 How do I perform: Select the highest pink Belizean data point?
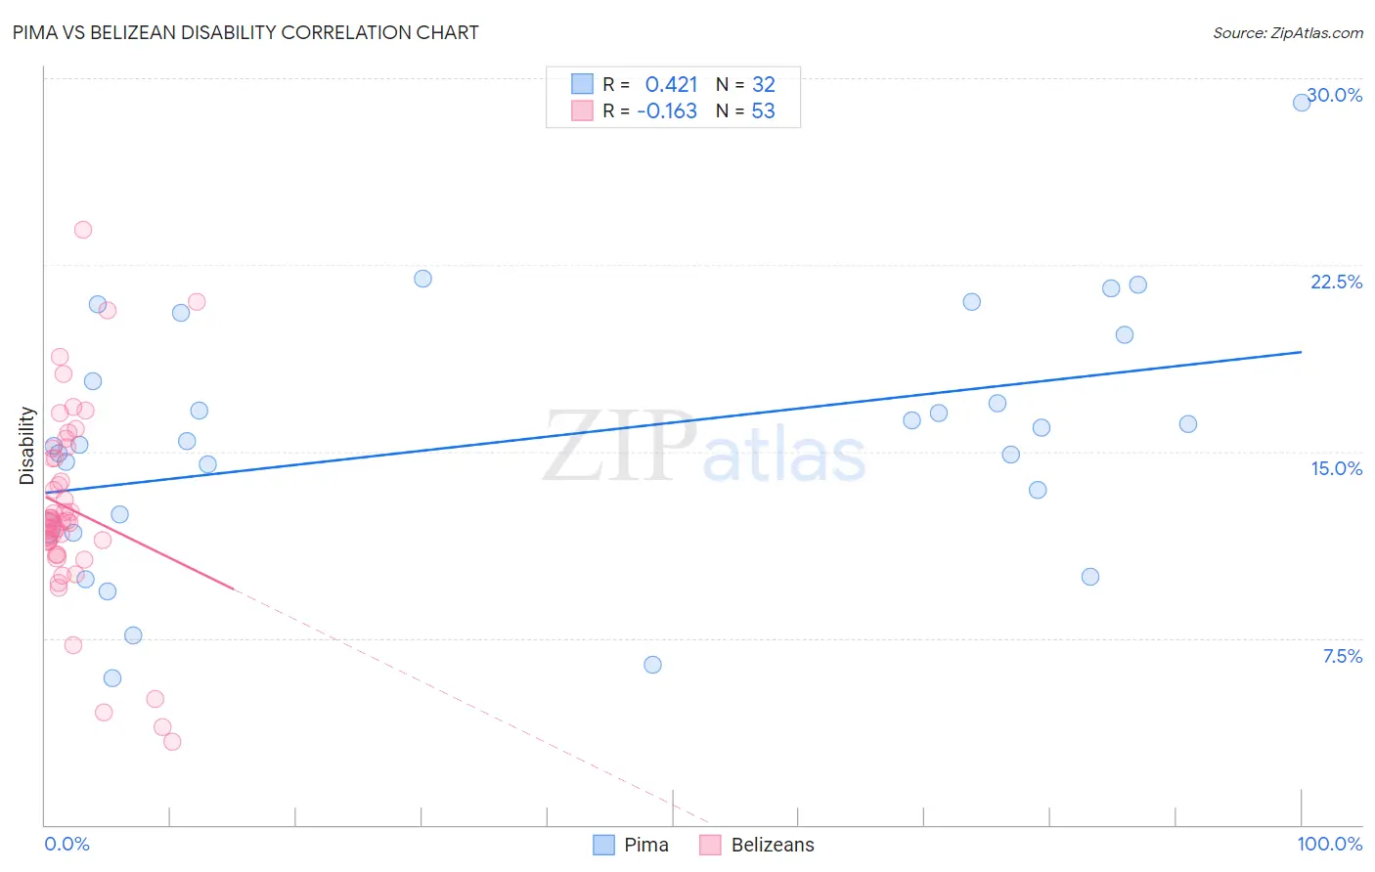click(83, 230)
